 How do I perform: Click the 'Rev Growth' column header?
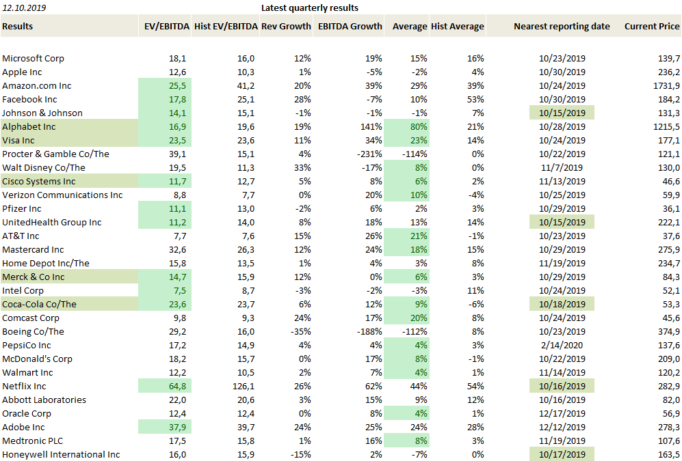coord(286,26)
